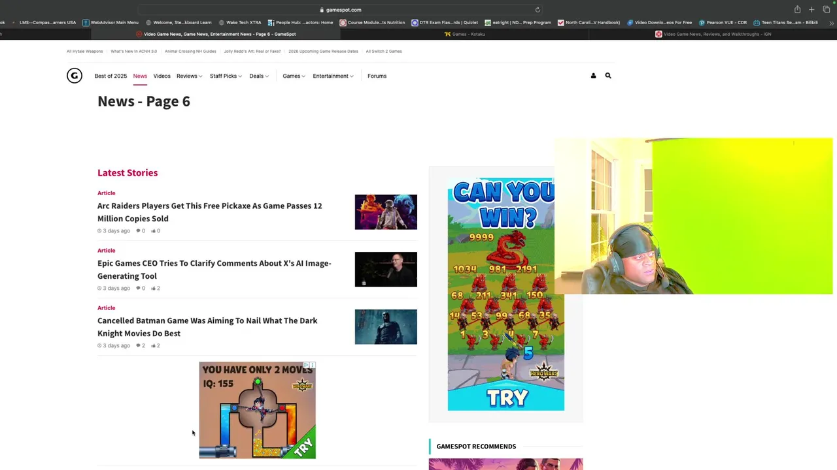This screenshot has width=837, height=470.
Task: Open the WebAdvisor Main Menu bookmark
Action: pos(110,22)
